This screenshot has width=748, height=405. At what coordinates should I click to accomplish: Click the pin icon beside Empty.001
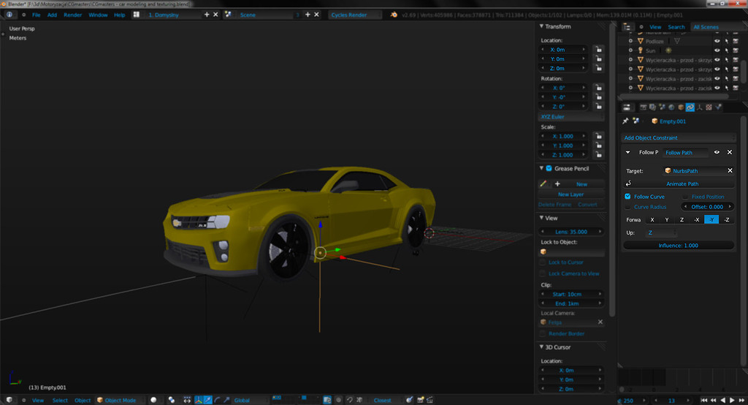point(625,121)
